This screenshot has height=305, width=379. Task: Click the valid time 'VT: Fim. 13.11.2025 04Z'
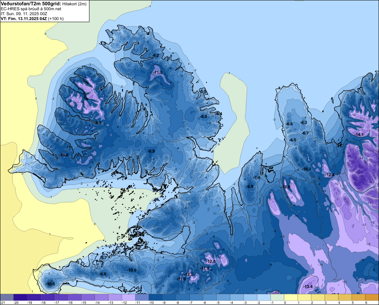(x=24, y=19)
